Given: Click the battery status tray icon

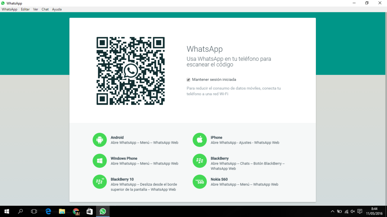Looking at the screenshot, I should (340, 211).
